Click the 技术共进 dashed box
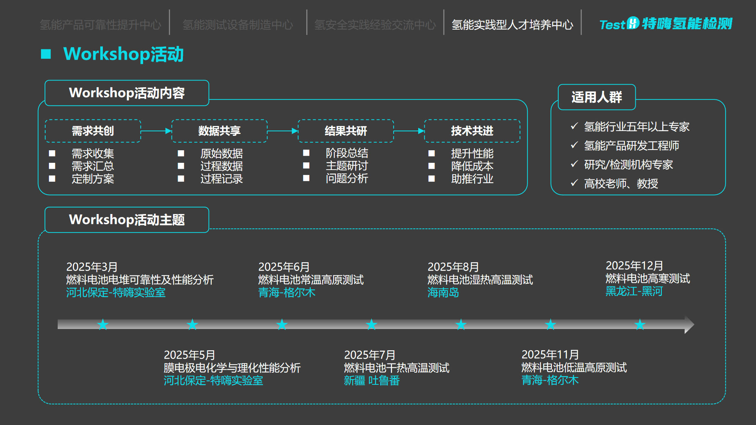 [472, 131]
